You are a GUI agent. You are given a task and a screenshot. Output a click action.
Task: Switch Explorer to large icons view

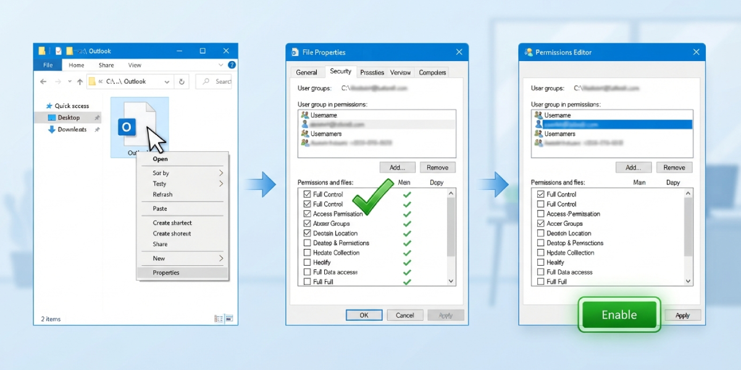tap(229, 319)
